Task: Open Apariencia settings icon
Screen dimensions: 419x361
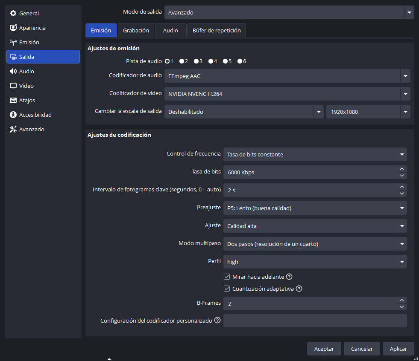Action: [13, 28]
